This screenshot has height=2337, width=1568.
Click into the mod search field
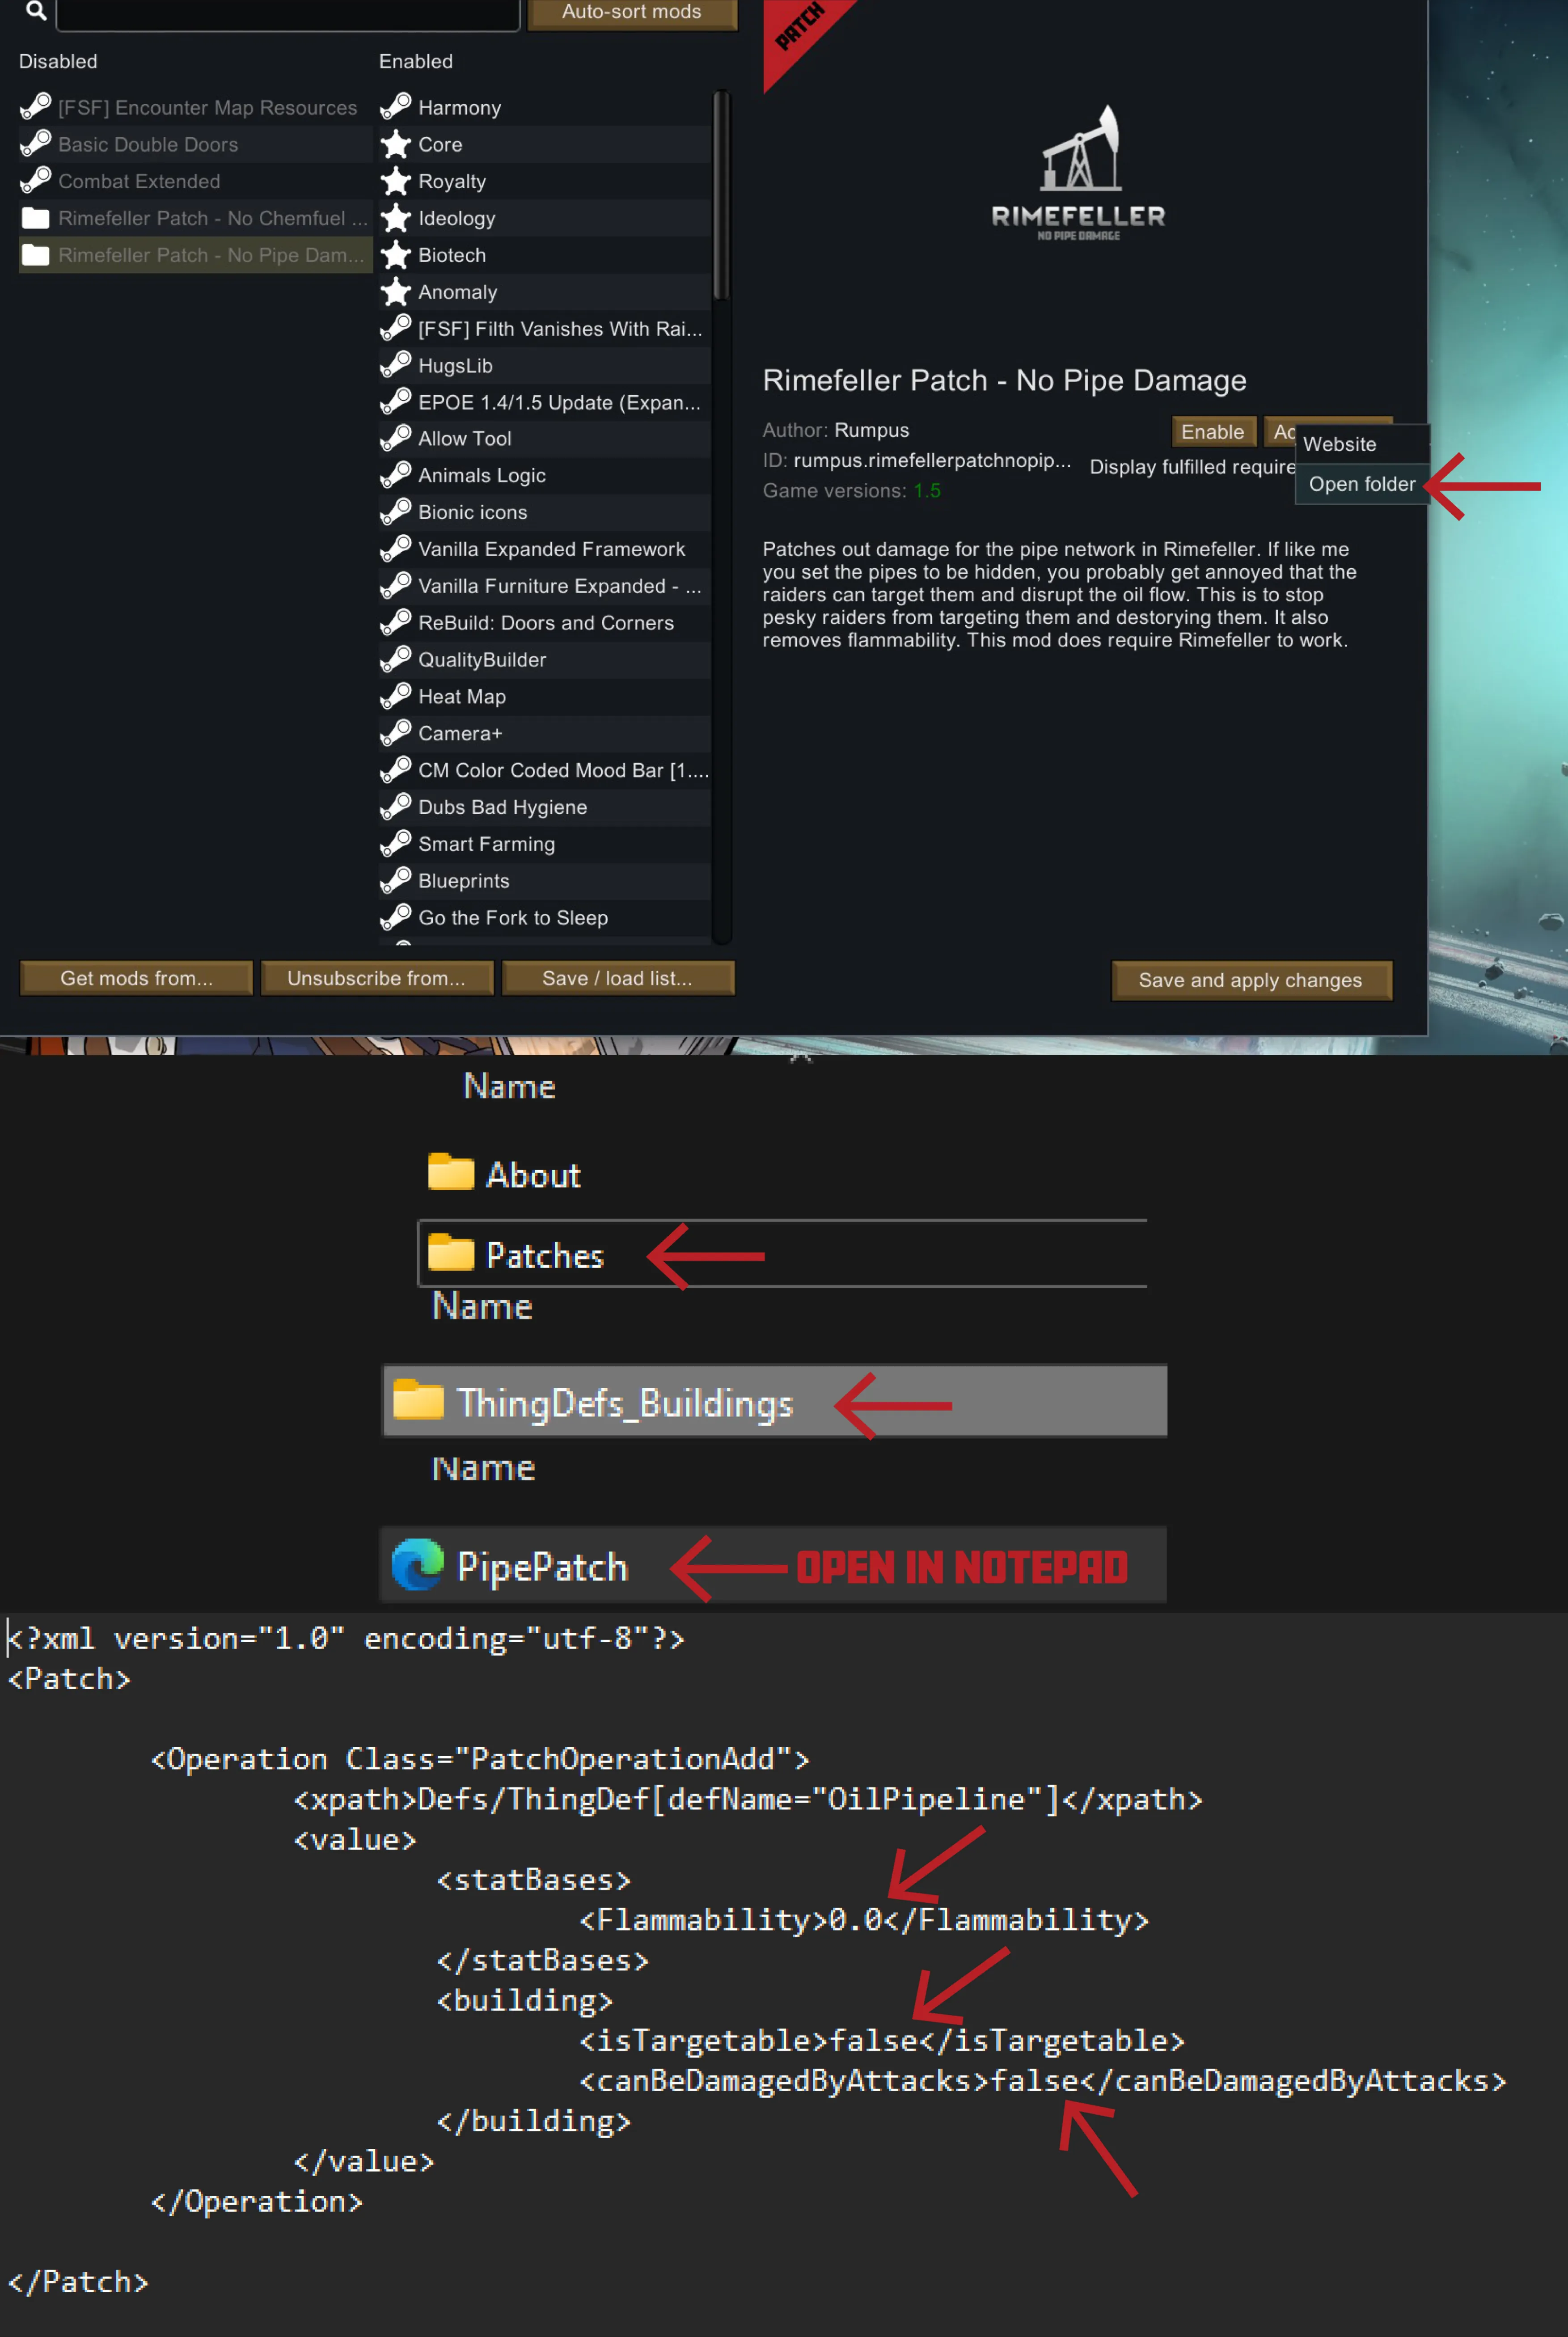288,13
